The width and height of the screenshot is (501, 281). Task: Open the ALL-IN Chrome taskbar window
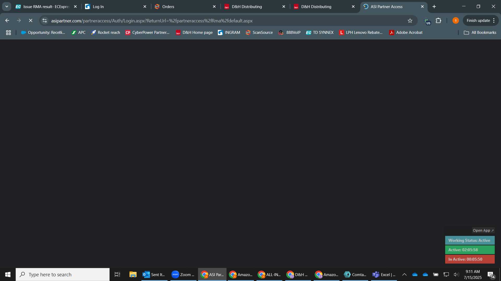(x=269, y=274)
